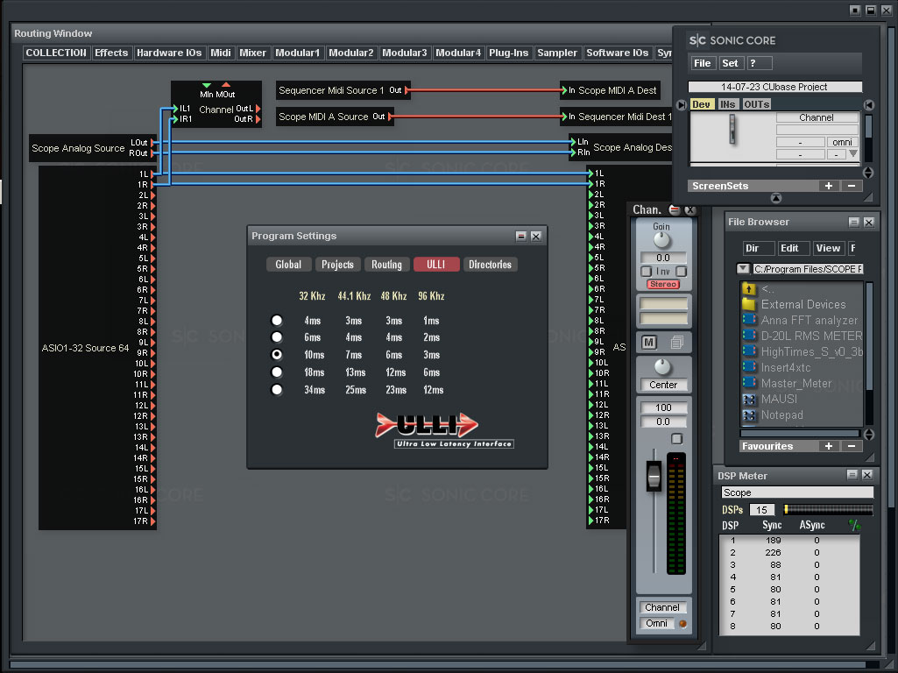Add a new ScreenSet with plus button

coord(828,186)
